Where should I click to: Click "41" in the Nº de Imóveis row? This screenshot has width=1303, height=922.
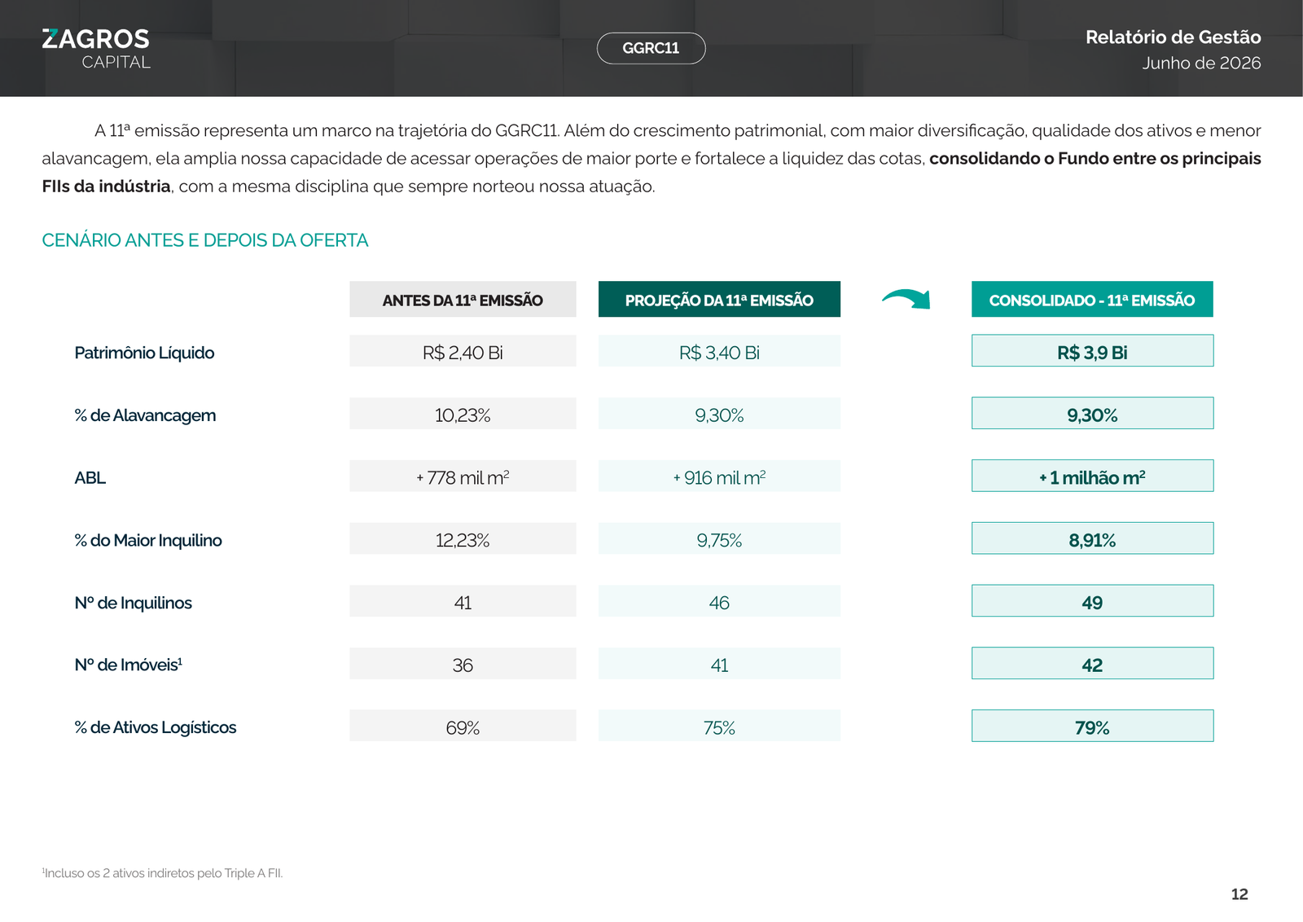pyautogui.click(x=719, y=665)
